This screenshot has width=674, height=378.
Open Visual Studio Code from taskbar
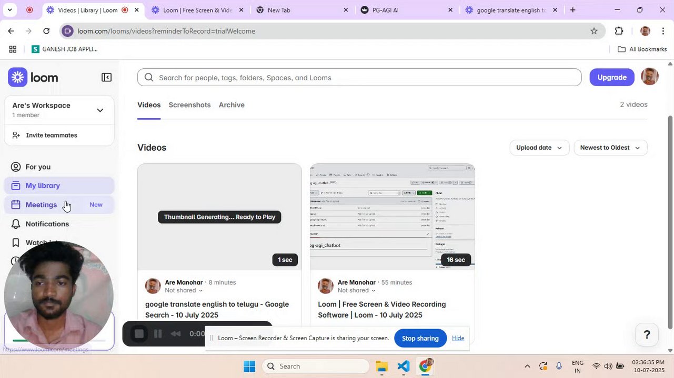(404, 366)
